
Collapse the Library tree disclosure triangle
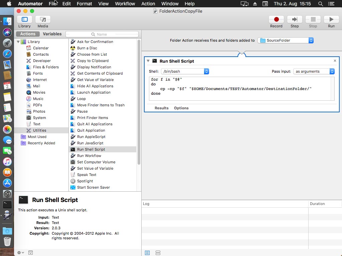pyautogui.click(x=18, y=42)
